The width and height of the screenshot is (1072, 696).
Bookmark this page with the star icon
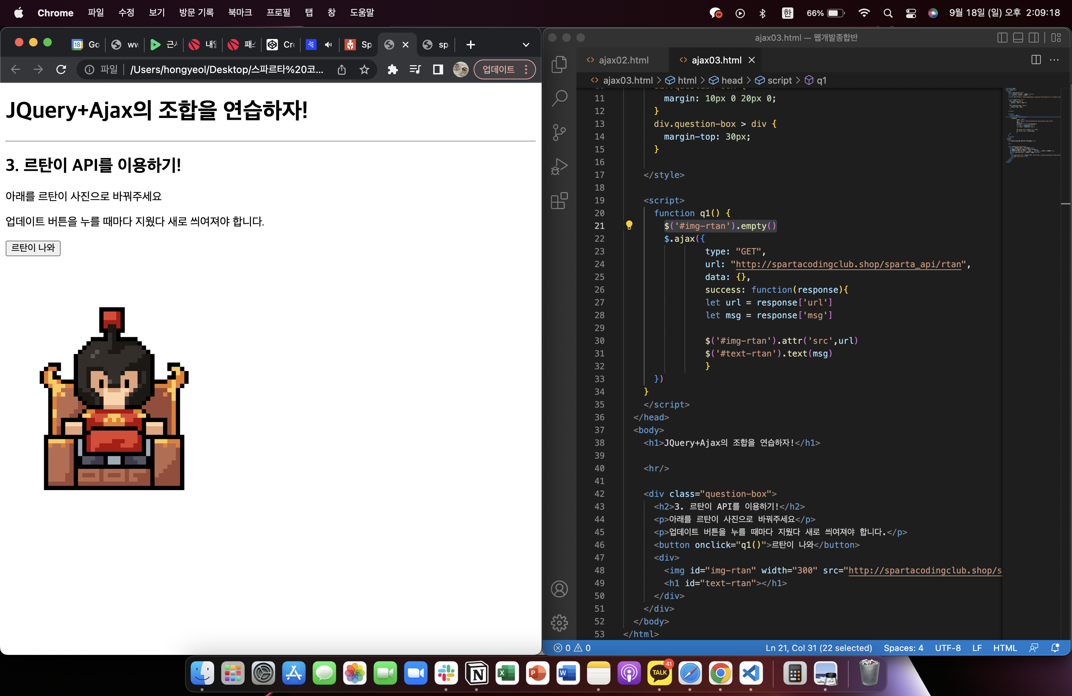(x=364, y=69)
